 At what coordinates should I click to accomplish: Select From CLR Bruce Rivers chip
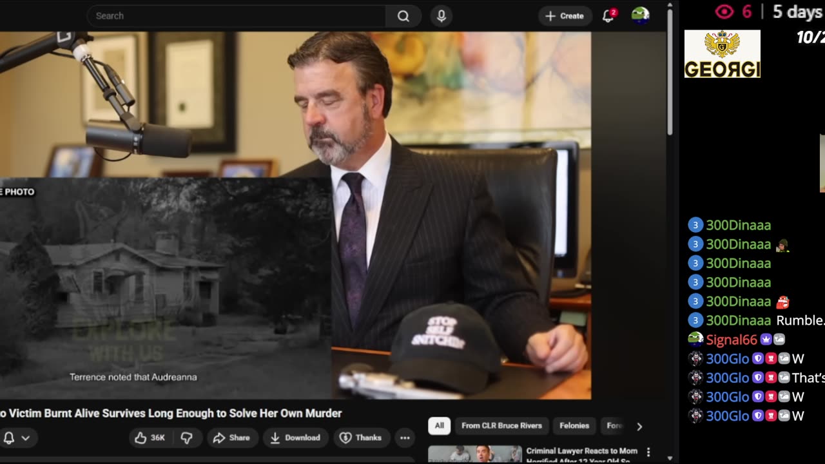pos(501,425)
